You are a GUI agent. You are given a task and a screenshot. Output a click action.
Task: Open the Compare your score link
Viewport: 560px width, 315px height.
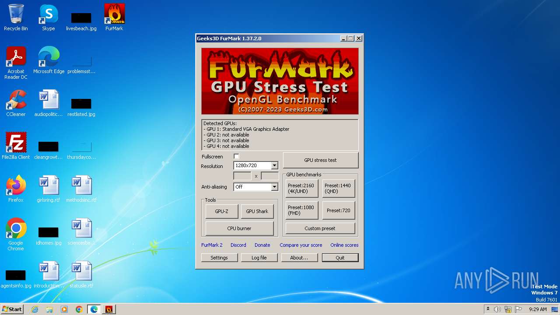click(301, 245)
